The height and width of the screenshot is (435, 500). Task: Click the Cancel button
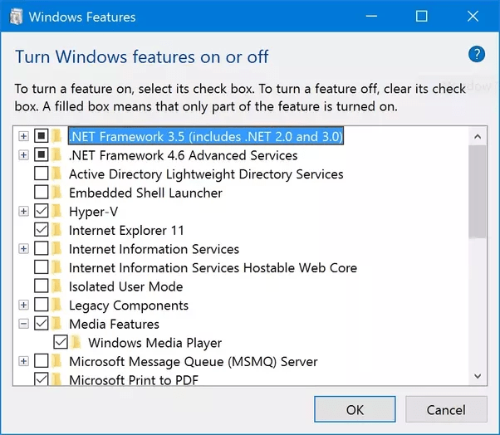(x=446, y=409)
